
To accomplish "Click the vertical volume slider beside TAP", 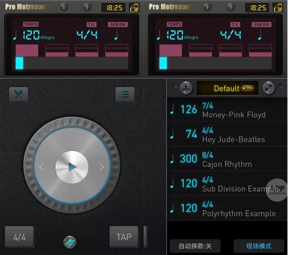I will [x=145, y=237].
